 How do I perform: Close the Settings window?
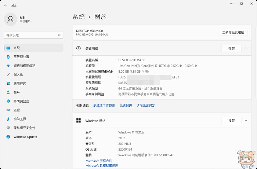(x=251, y=4)
